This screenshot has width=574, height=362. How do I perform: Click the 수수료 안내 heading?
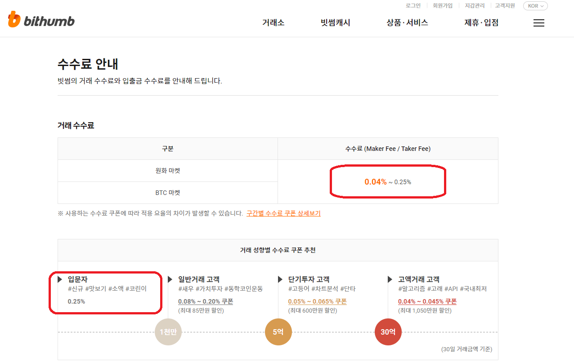point(88,64)
